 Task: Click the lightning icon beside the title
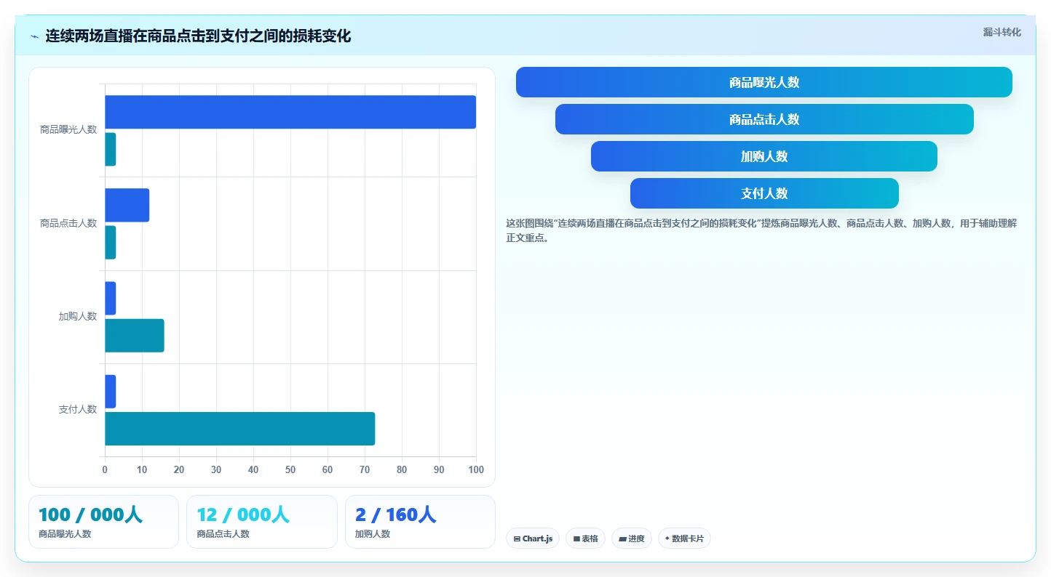[x=34, y=36]
